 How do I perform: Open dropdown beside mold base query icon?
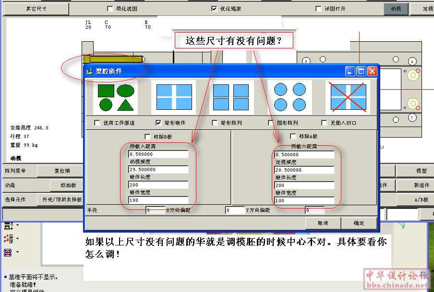click(x=17, y=225)
